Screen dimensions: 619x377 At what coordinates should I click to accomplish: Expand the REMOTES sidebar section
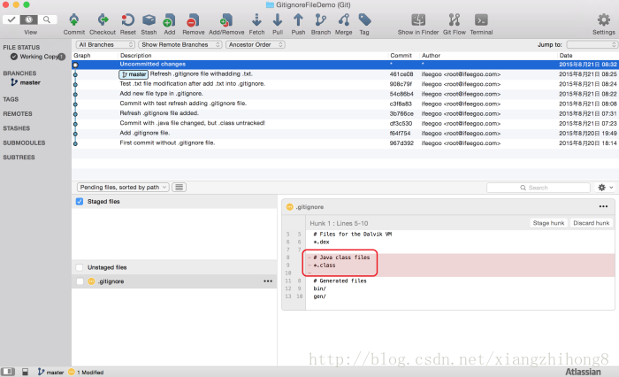click(18, 114)
